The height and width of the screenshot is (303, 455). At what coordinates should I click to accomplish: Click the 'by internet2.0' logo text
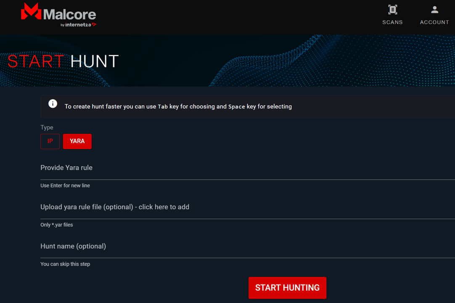(x=78, y=25)
